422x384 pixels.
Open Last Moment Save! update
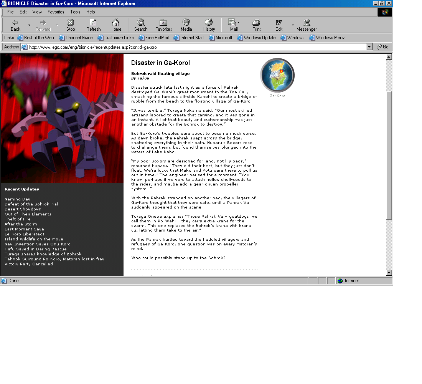point(25,229)
